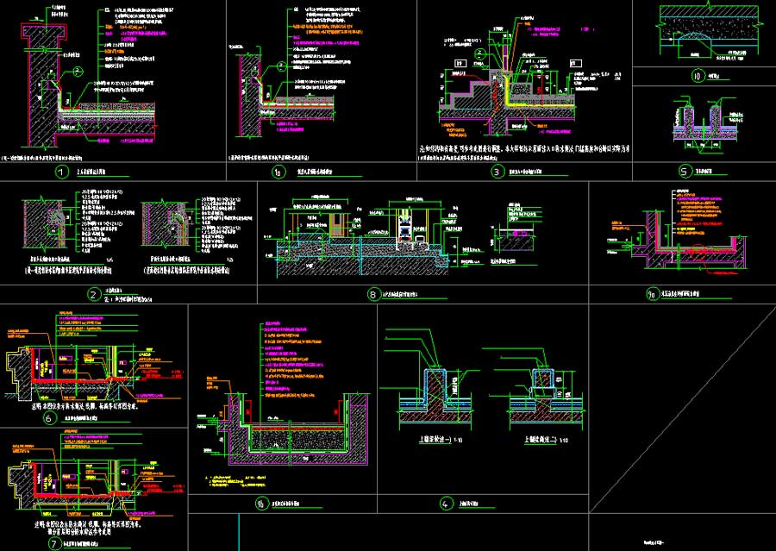Select the U-shaped trough section drawing

297,429
